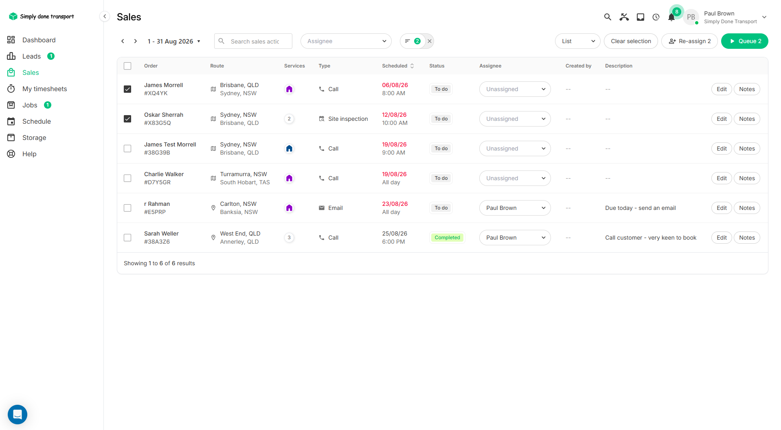Go to previous month arrow

pos(123,41)
